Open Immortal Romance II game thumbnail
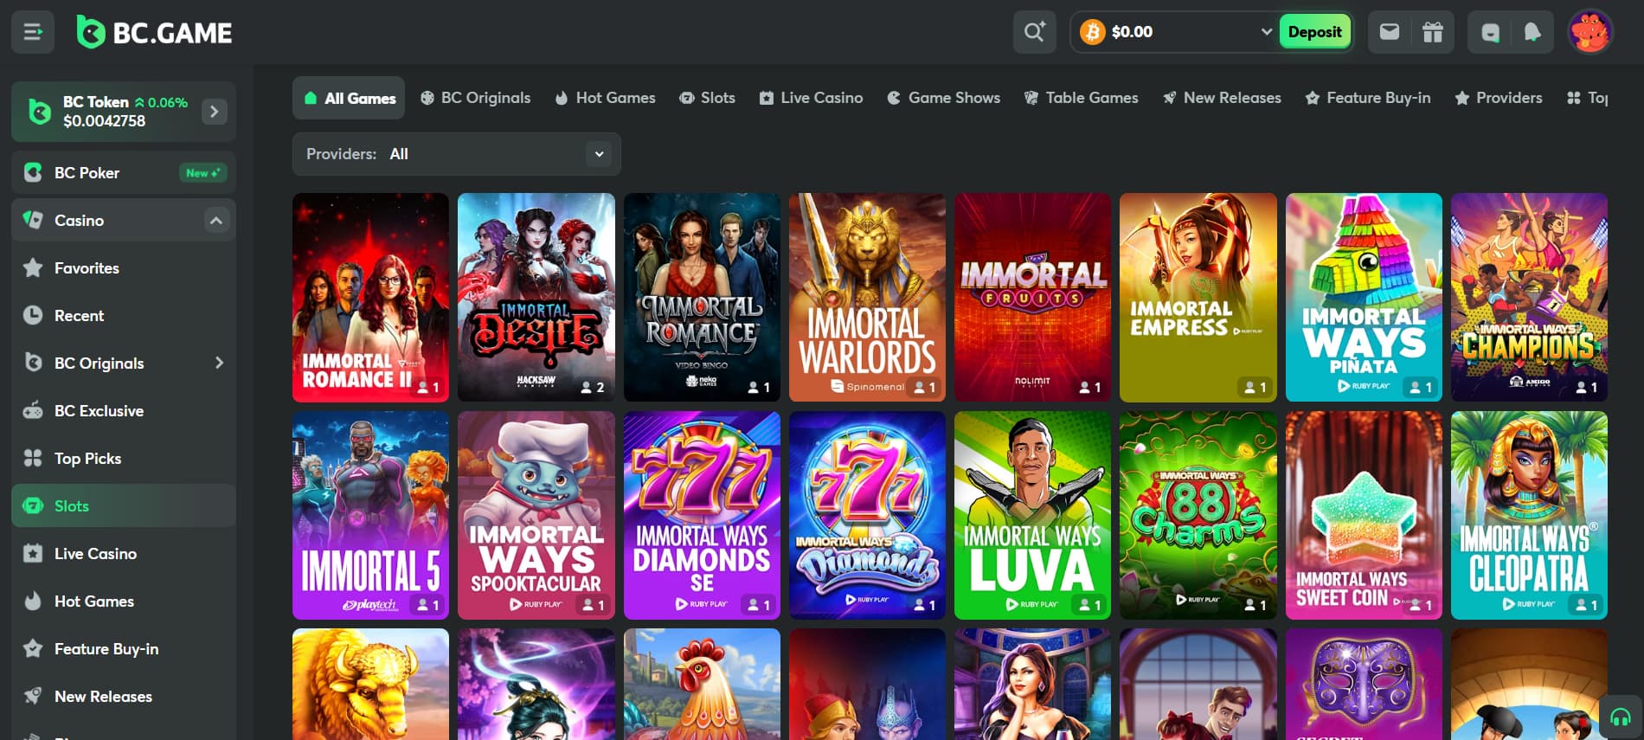This screenshot has height=740, width=1644. (370, 298)
